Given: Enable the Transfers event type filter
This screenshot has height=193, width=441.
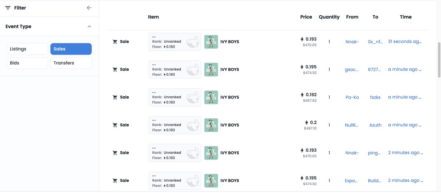Looking at the screenshot, I should [71, 63].
